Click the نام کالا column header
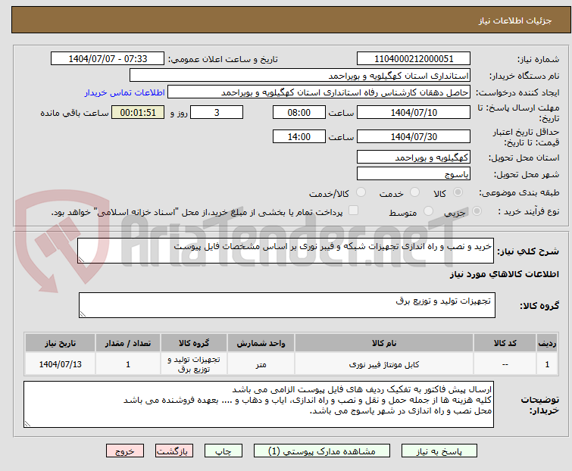 click(x=384, y=343)
